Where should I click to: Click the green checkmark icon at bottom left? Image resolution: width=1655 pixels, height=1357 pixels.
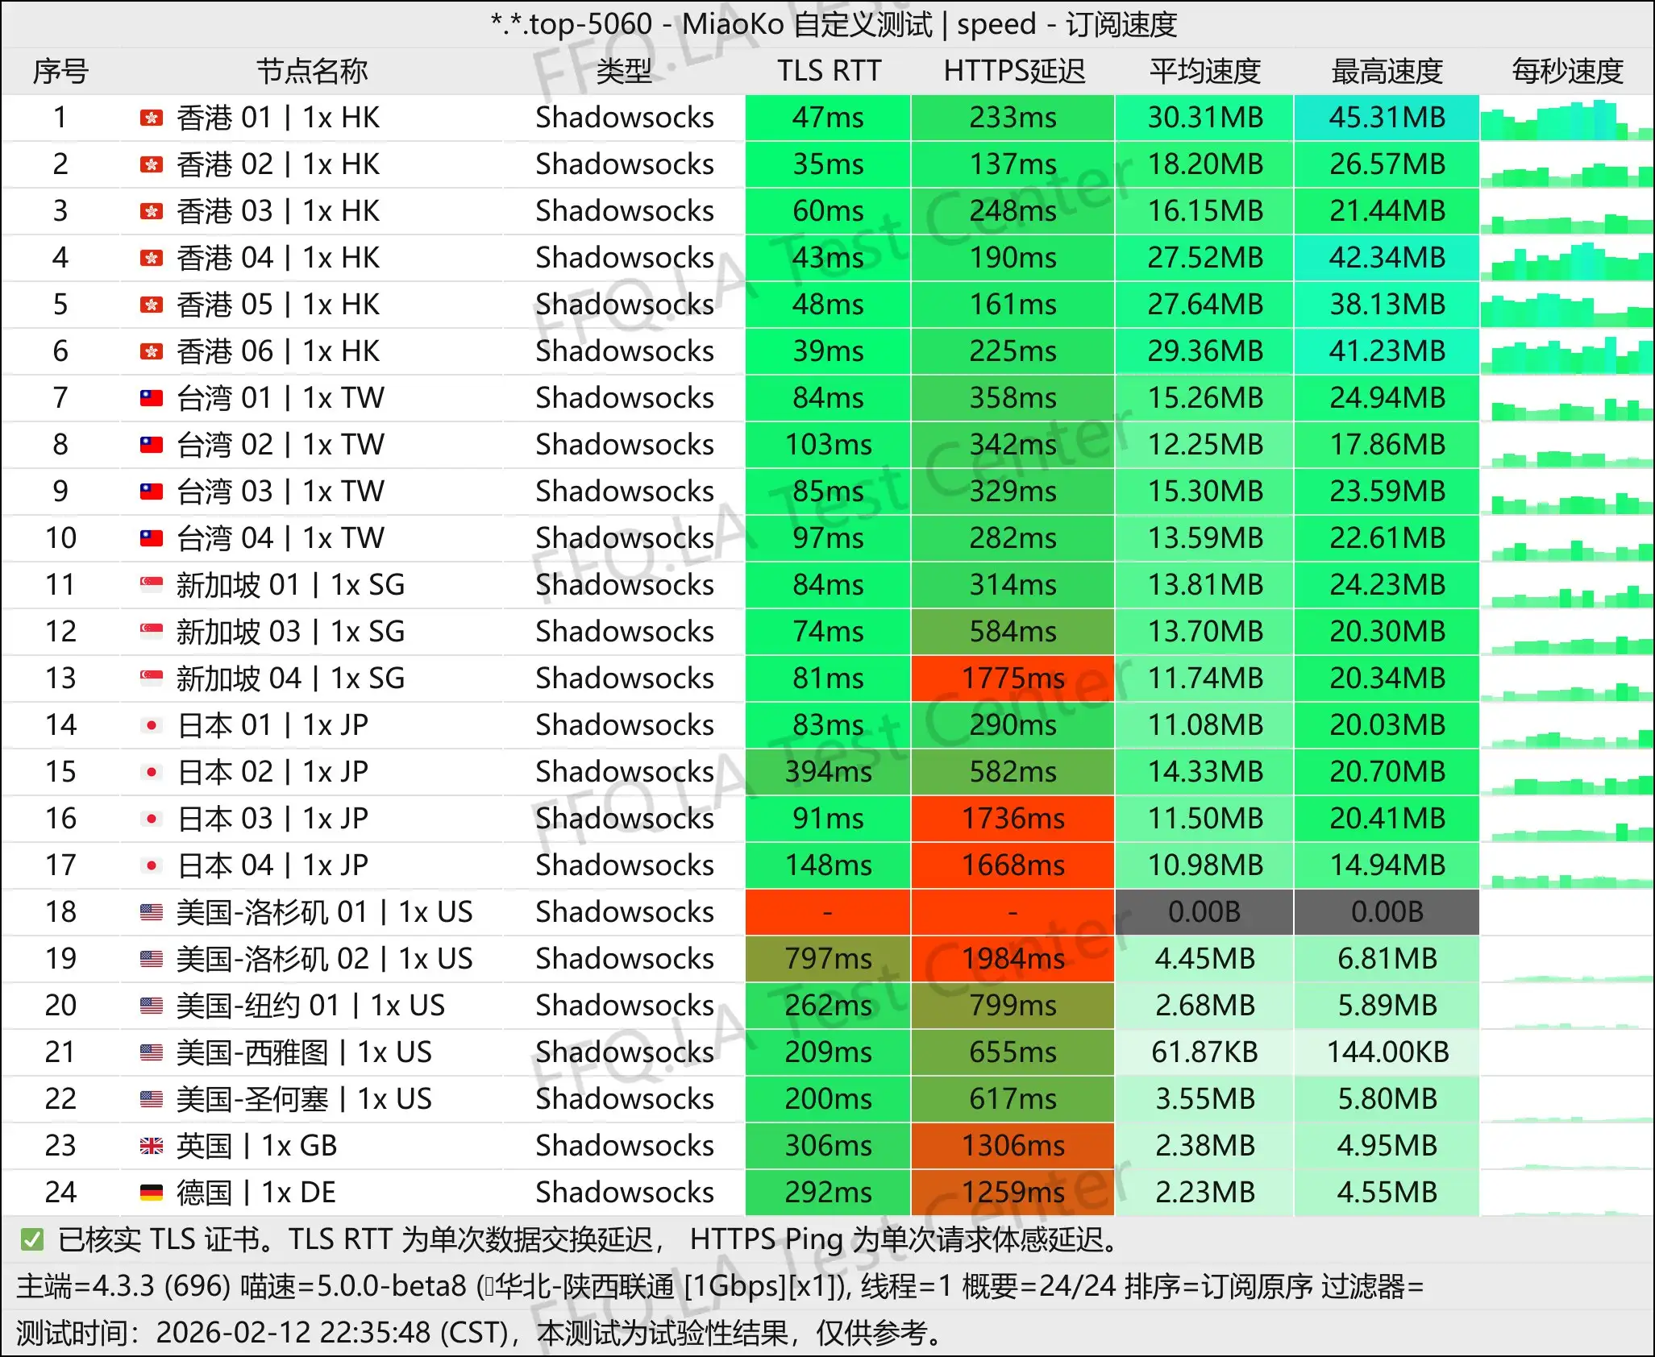[33, 1239]
